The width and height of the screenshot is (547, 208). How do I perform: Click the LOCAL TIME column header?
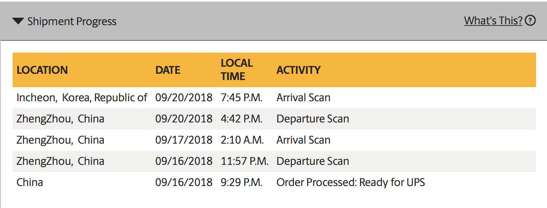pyautogui.click(x=237, y=69)
